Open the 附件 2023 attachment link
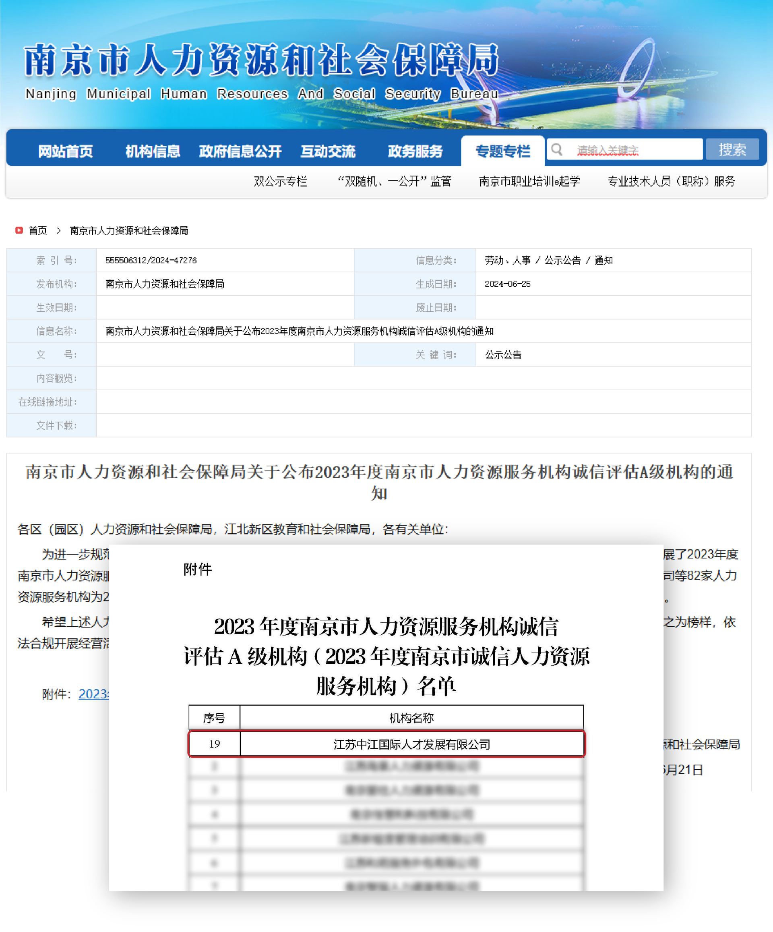The image size is (773, 932). click(94, 694)
